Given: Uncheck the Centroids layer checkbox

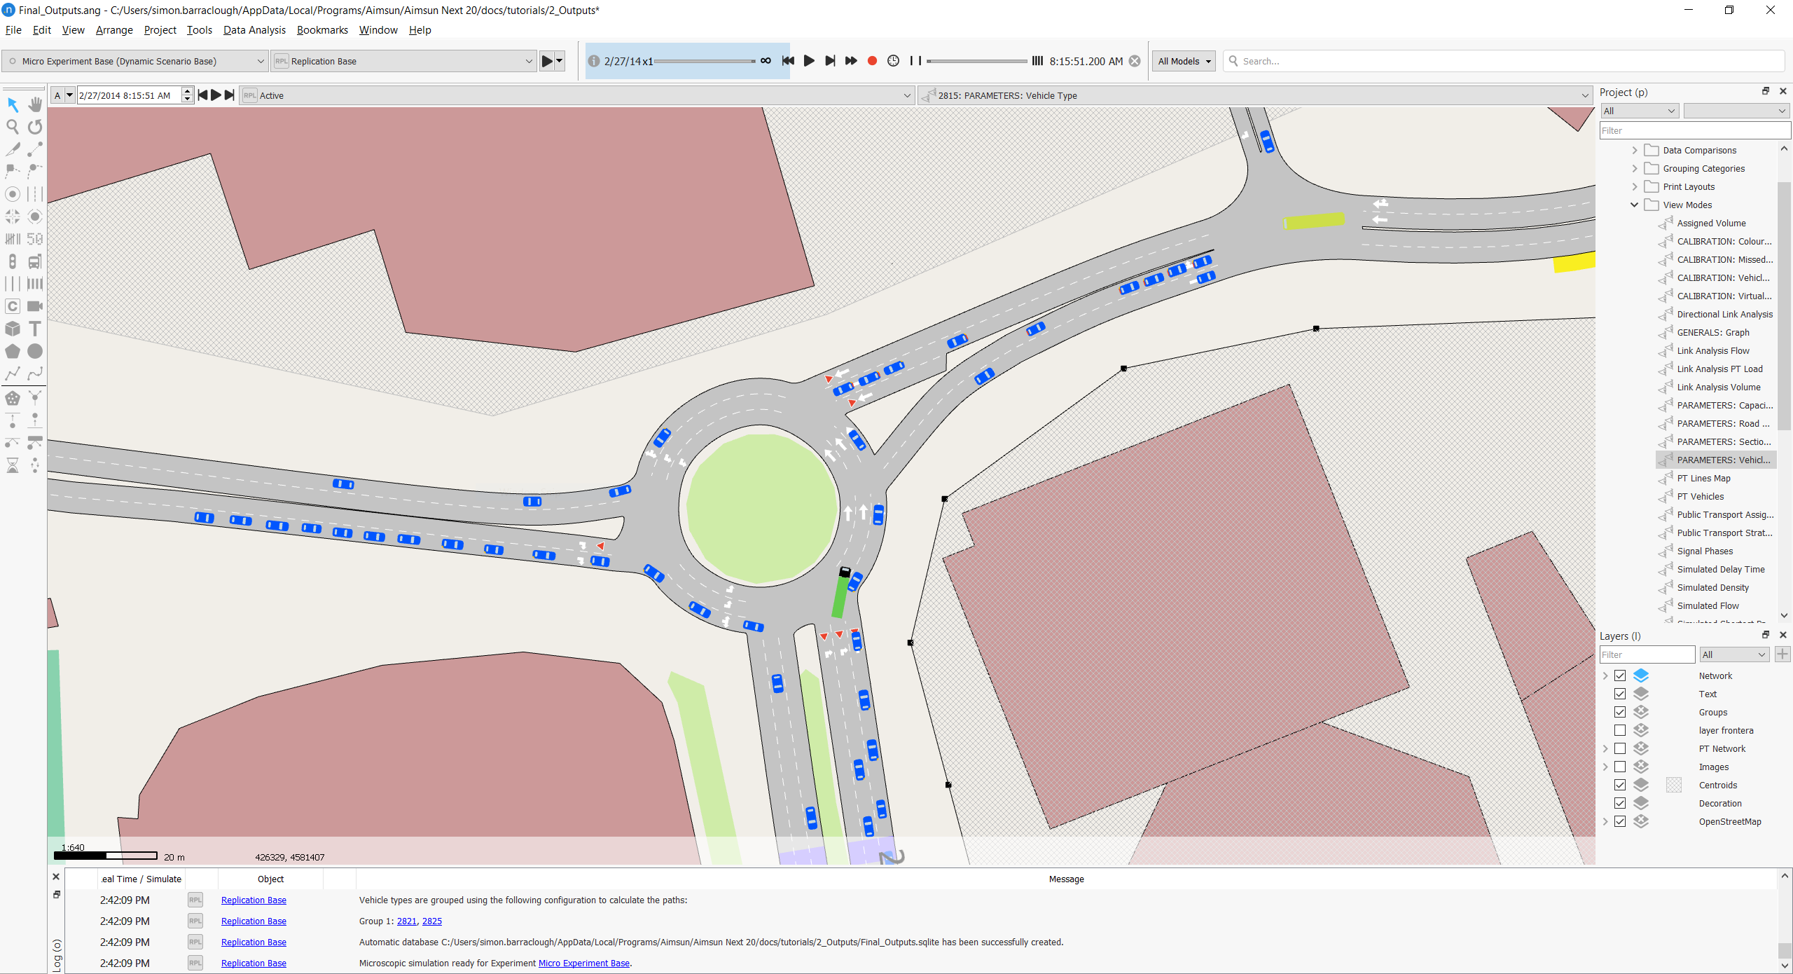Looking at the screenshot, I should pyautogui.click(x=1620, y=785).
